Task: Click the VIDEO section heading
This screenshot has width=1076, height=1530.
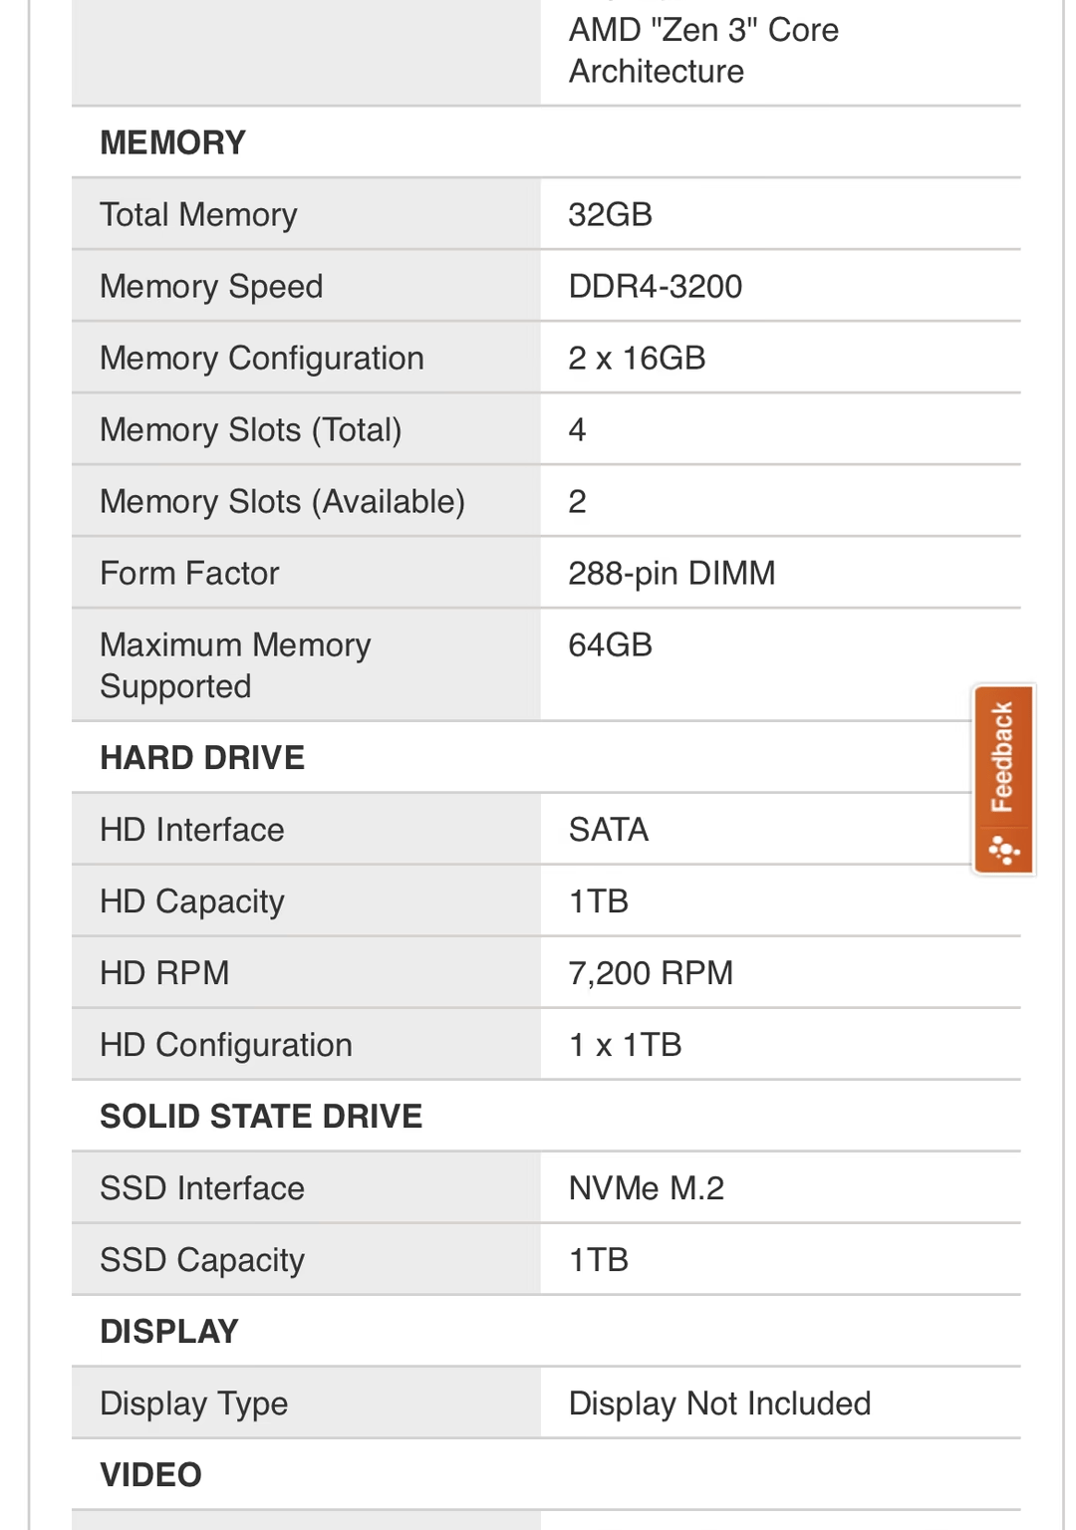Action: [150, 1474]
